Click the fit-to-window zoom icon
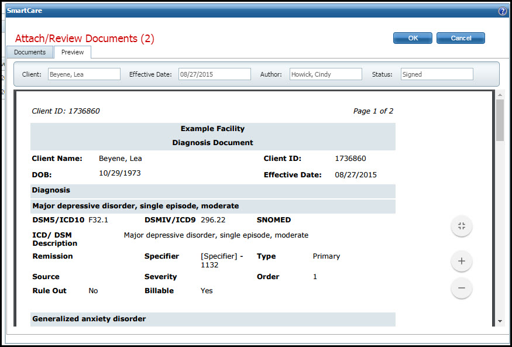 click(x=462, y=226)
